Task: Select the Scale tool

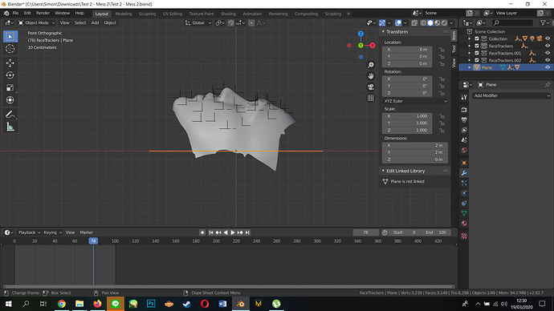Action: (10, 88)
